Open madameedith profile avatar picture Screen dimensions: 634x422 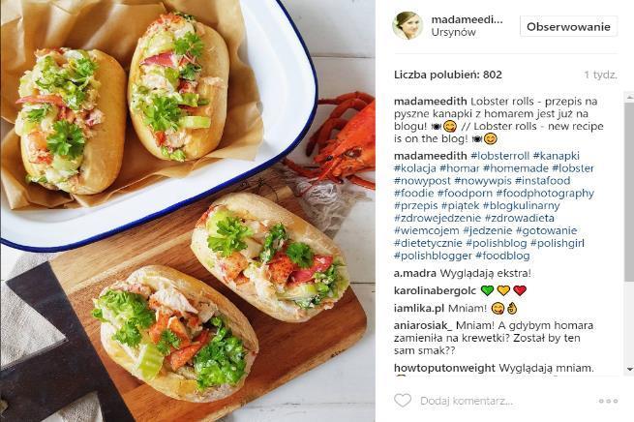coord(408,25)
